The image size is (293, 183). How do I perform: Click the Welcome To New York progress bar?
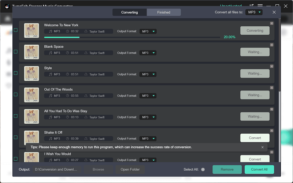[132, 37]
